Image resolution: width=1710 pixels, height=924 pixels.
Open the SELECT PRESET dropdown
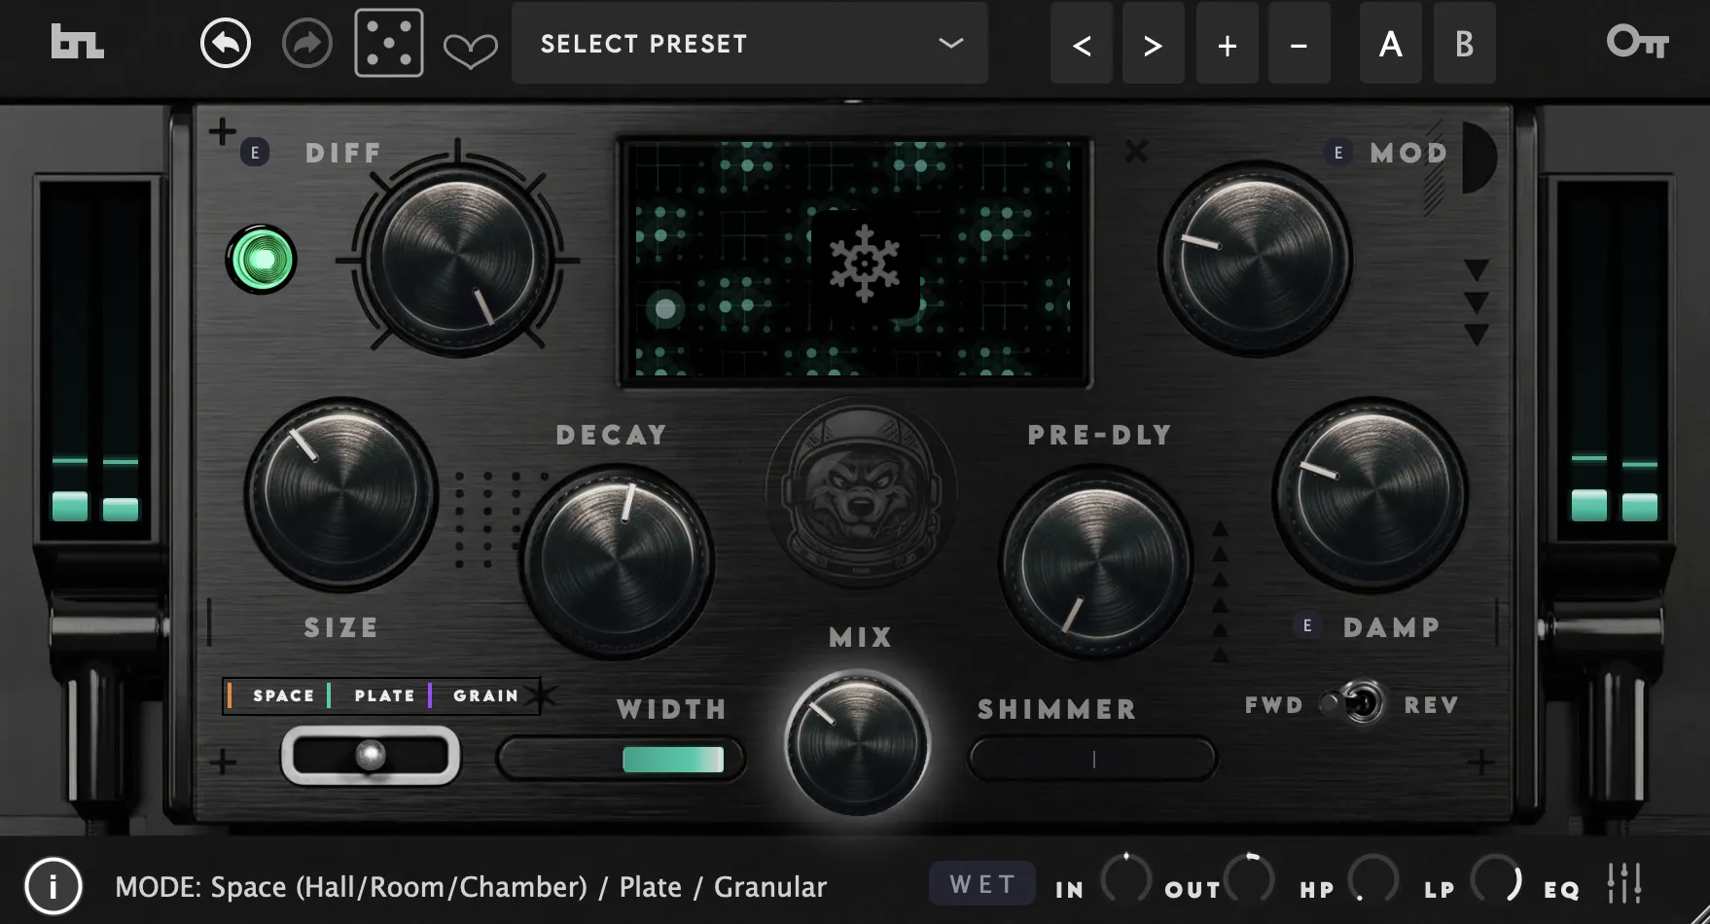749,44
